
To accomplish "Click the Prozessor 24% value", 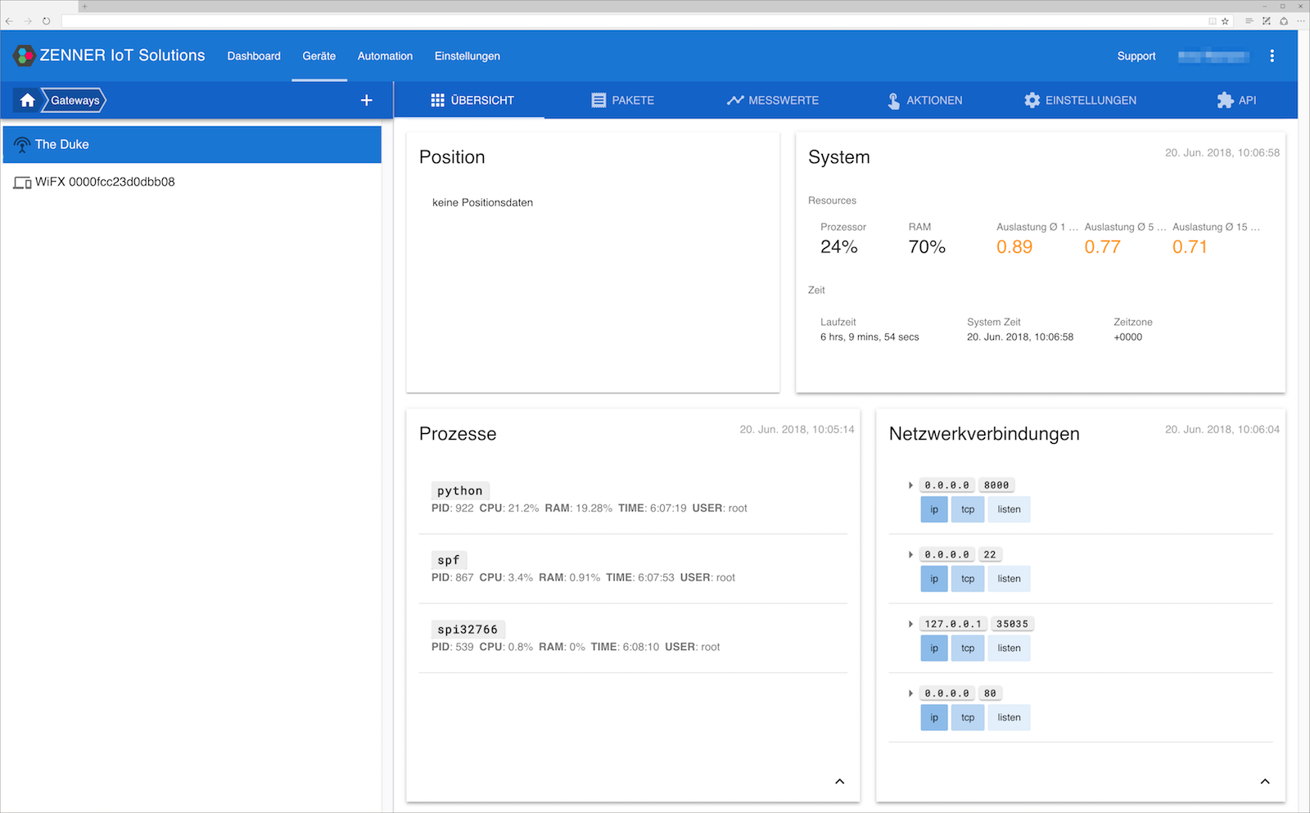I will (x=839, y=246).
